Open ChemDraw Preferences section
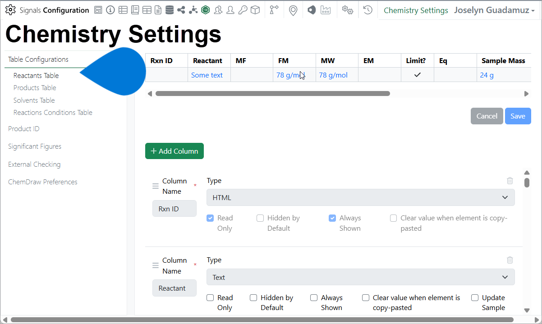 point(43,182)
